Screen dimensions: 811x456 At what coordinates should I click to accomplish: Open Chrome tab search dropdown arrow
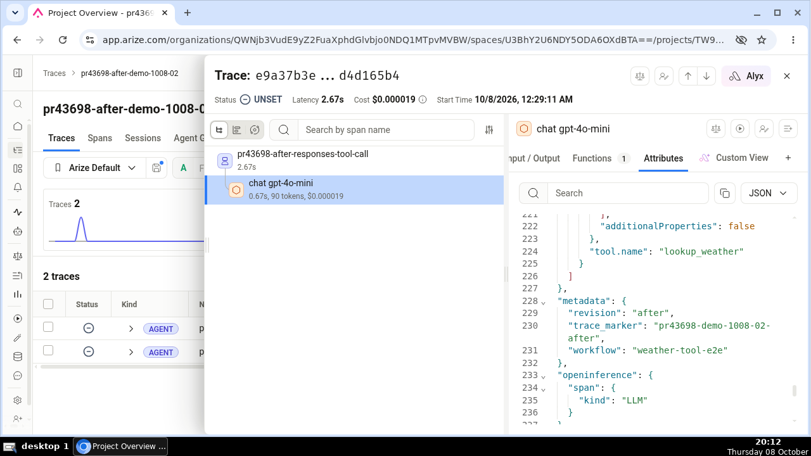click(x=15, y=13)
